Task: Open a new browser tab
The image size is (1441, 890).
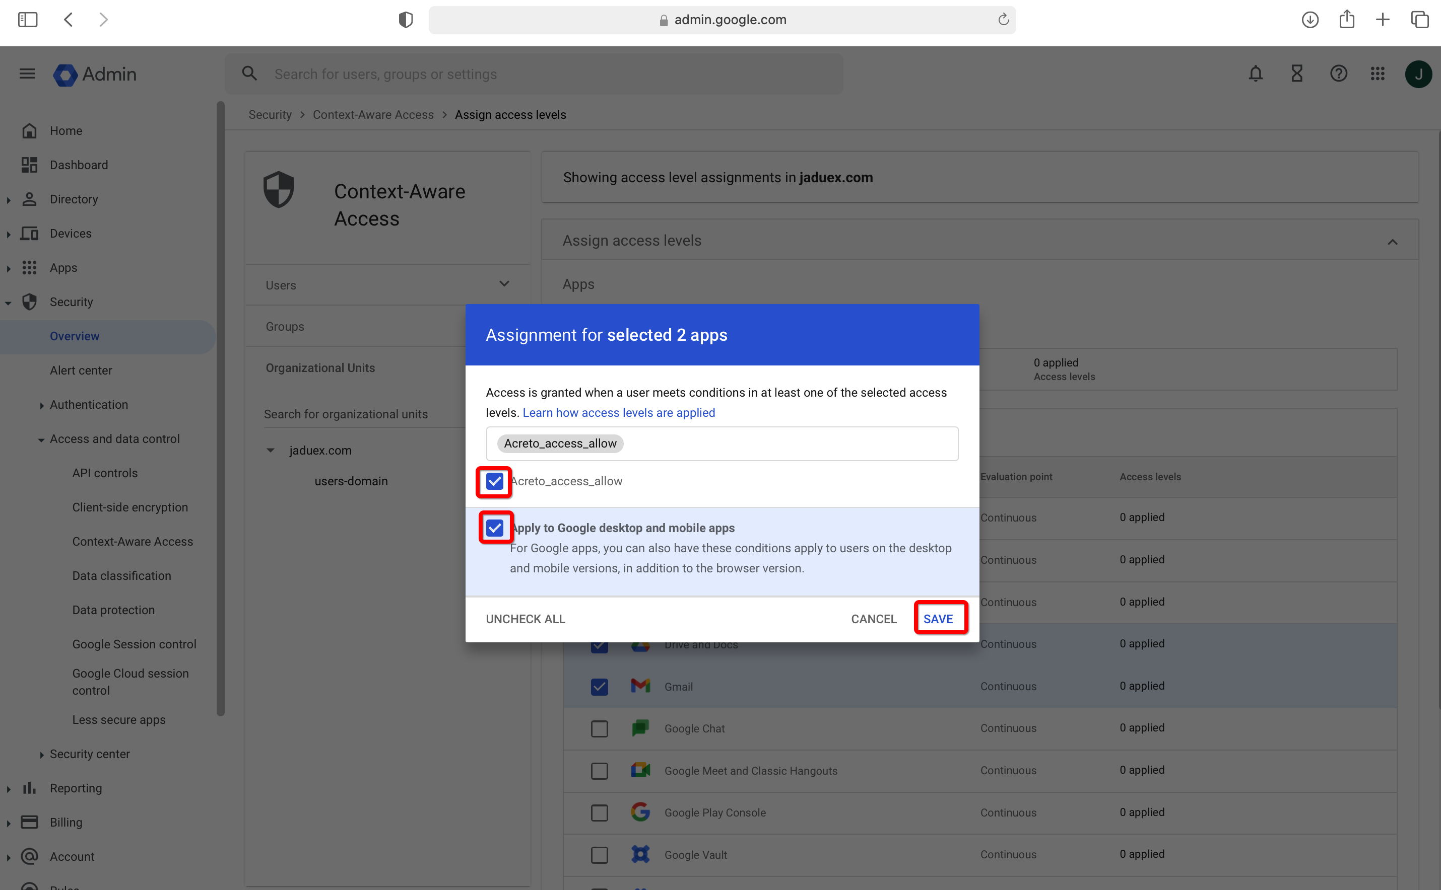Action: 1383,20
